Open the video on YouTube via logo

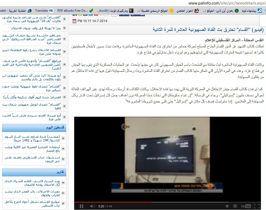pos(246,206)
